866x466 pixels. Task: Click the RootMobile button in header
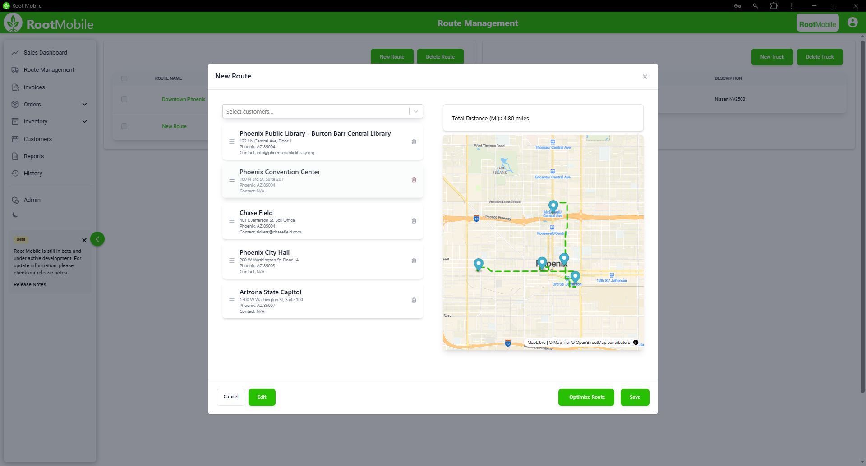click(817, 23)
